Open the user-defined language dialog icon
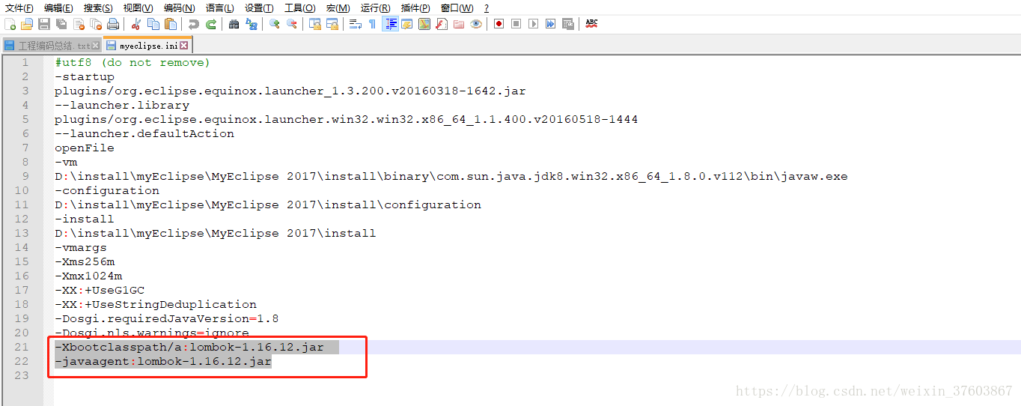Viewport: 1021px width, 406px height. point(407,24)
